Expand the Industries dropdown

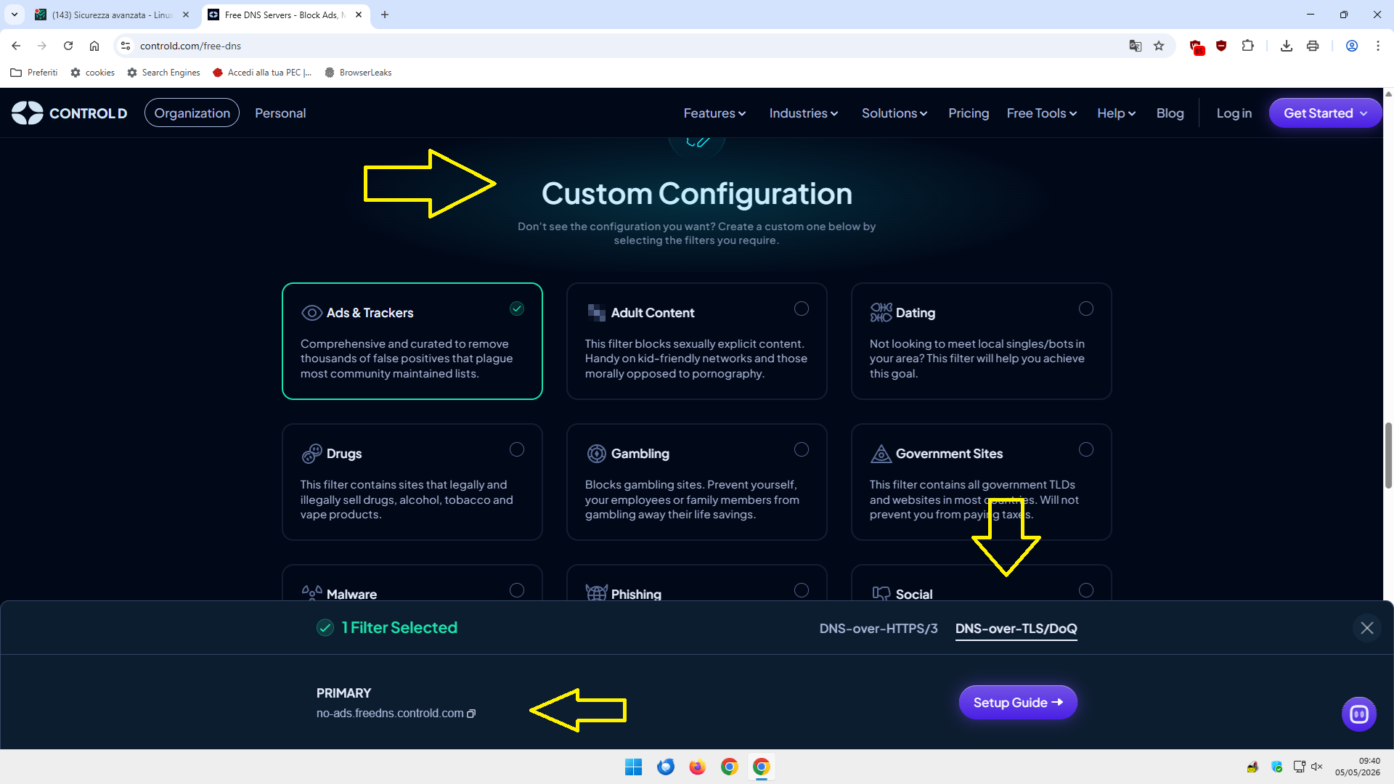click(804, 113)
